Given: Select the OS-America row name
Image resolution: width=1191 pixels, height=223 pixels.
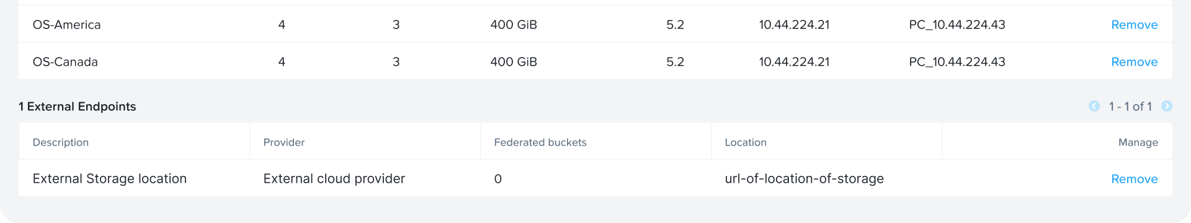Looking at the screenshot, I should click(66, 25).
